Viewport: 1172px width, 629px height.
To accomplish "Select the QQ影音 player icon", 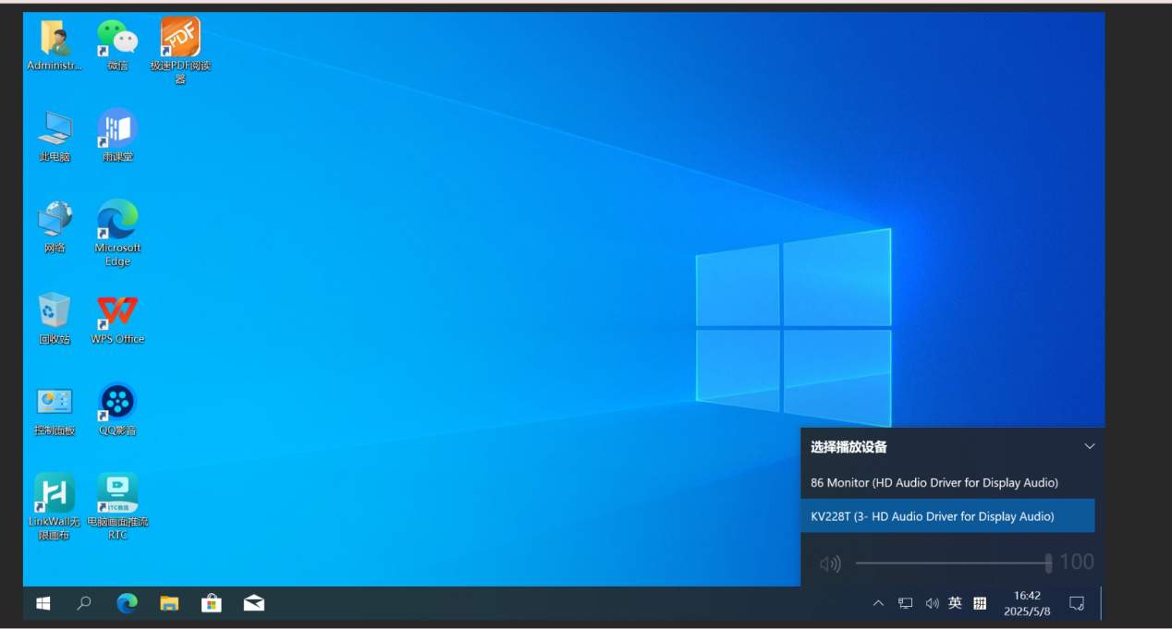I will (x=117, y=403).
